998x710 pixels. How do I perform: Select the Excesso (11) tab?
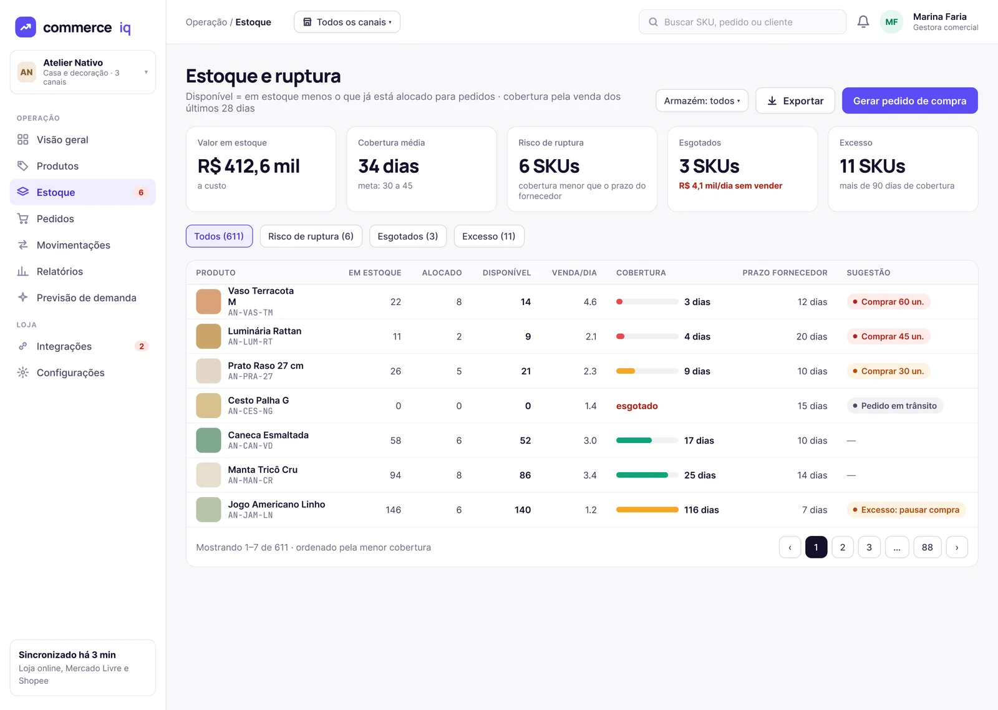click(489, 236)
